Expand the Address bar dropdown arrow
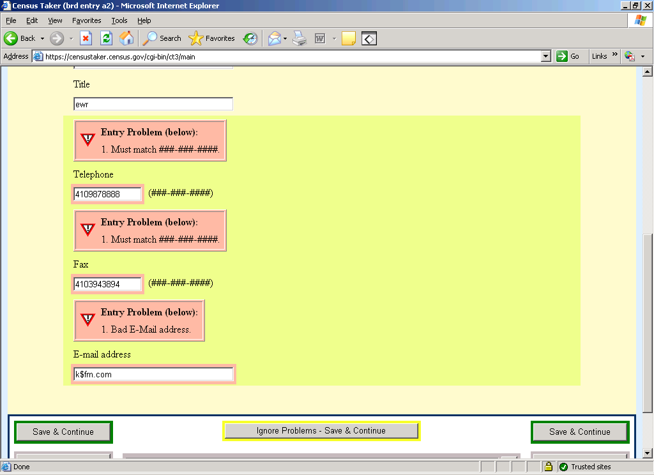654x475 pixels. 545,56
